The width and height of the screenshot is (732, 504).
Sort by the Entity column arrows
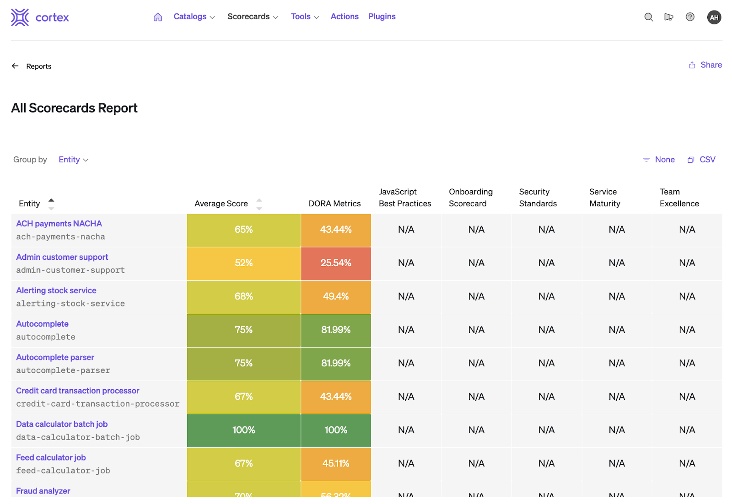click(x=51, y=204)
